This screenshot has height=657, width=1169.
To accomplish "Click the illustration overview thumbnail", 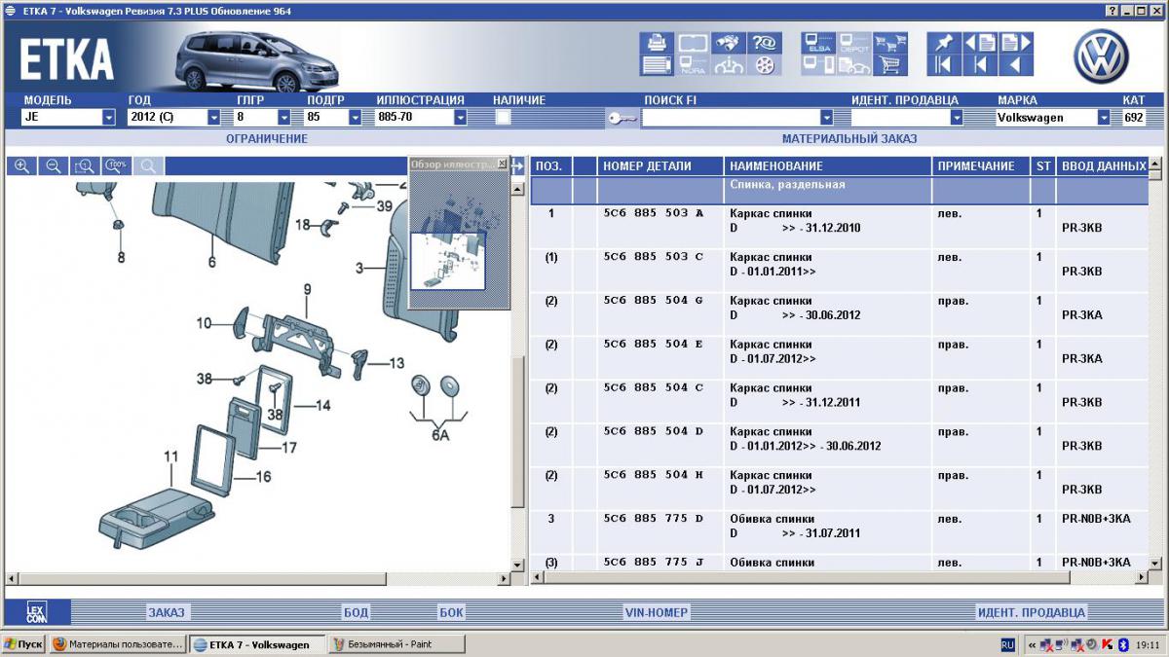I will (458, 239).
